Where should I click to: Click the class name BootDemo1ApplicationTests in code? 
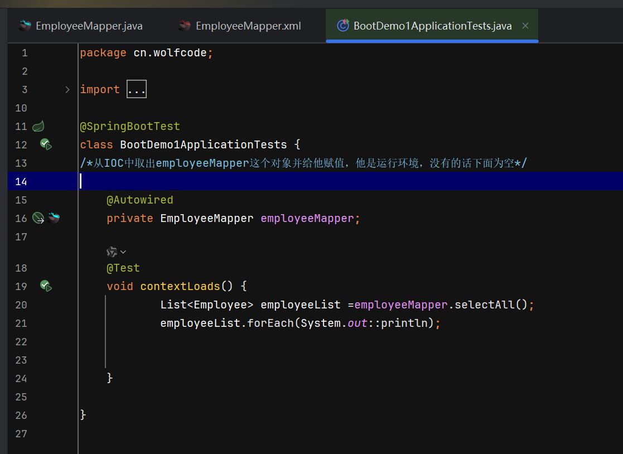pos(204,144)
